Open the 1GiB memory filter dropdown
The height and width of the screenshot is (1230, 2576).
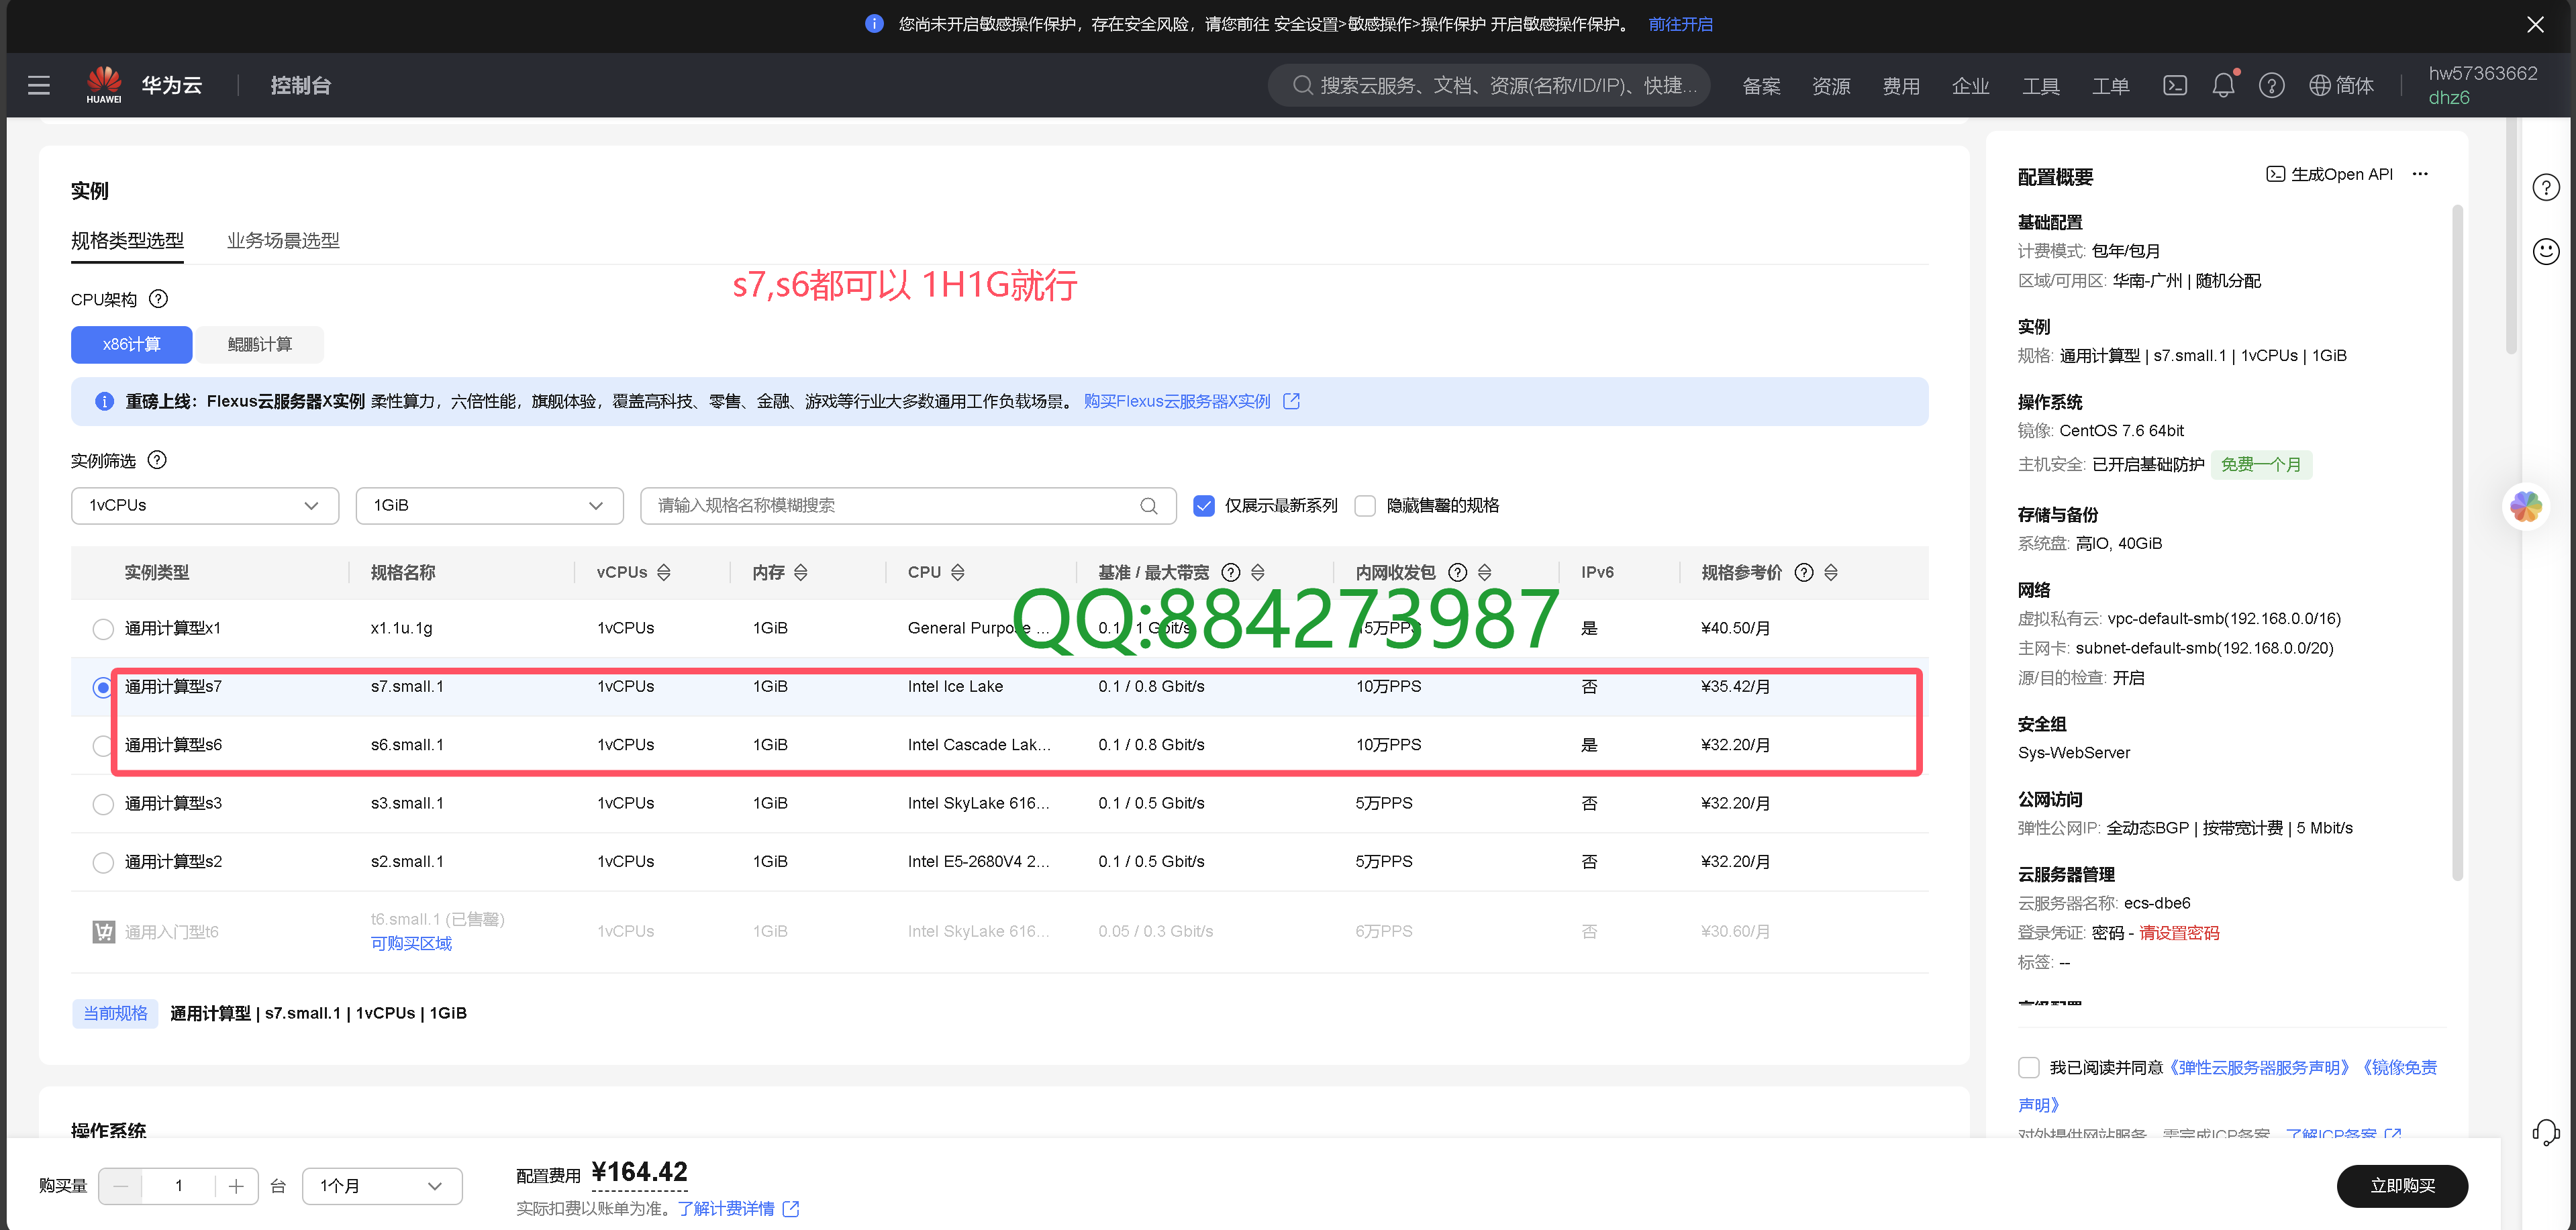(x=489, y=506)
